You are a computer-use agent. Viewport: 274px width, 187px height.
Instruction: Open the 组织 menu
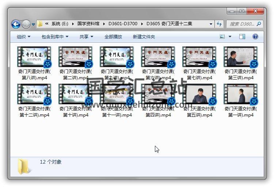click(23, 37)
